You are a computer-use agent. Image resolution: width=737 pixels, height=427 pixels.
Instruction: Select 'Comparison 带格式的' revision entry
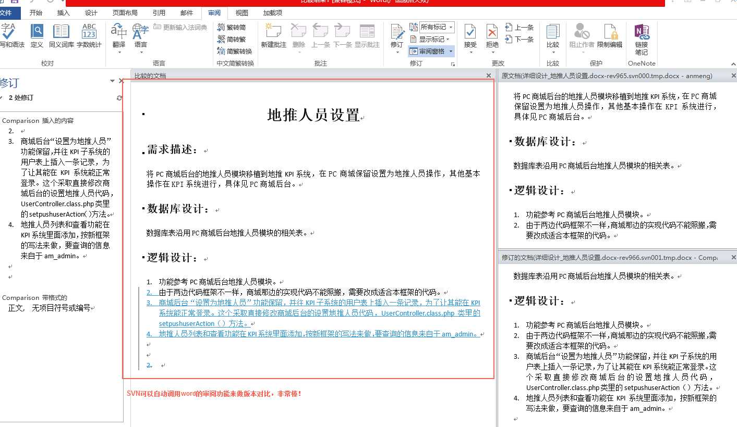point(34,298)
